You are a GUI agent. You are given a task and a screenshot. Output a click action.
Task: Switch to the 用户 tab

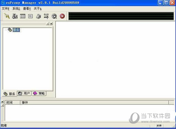[x=24, y=93]
